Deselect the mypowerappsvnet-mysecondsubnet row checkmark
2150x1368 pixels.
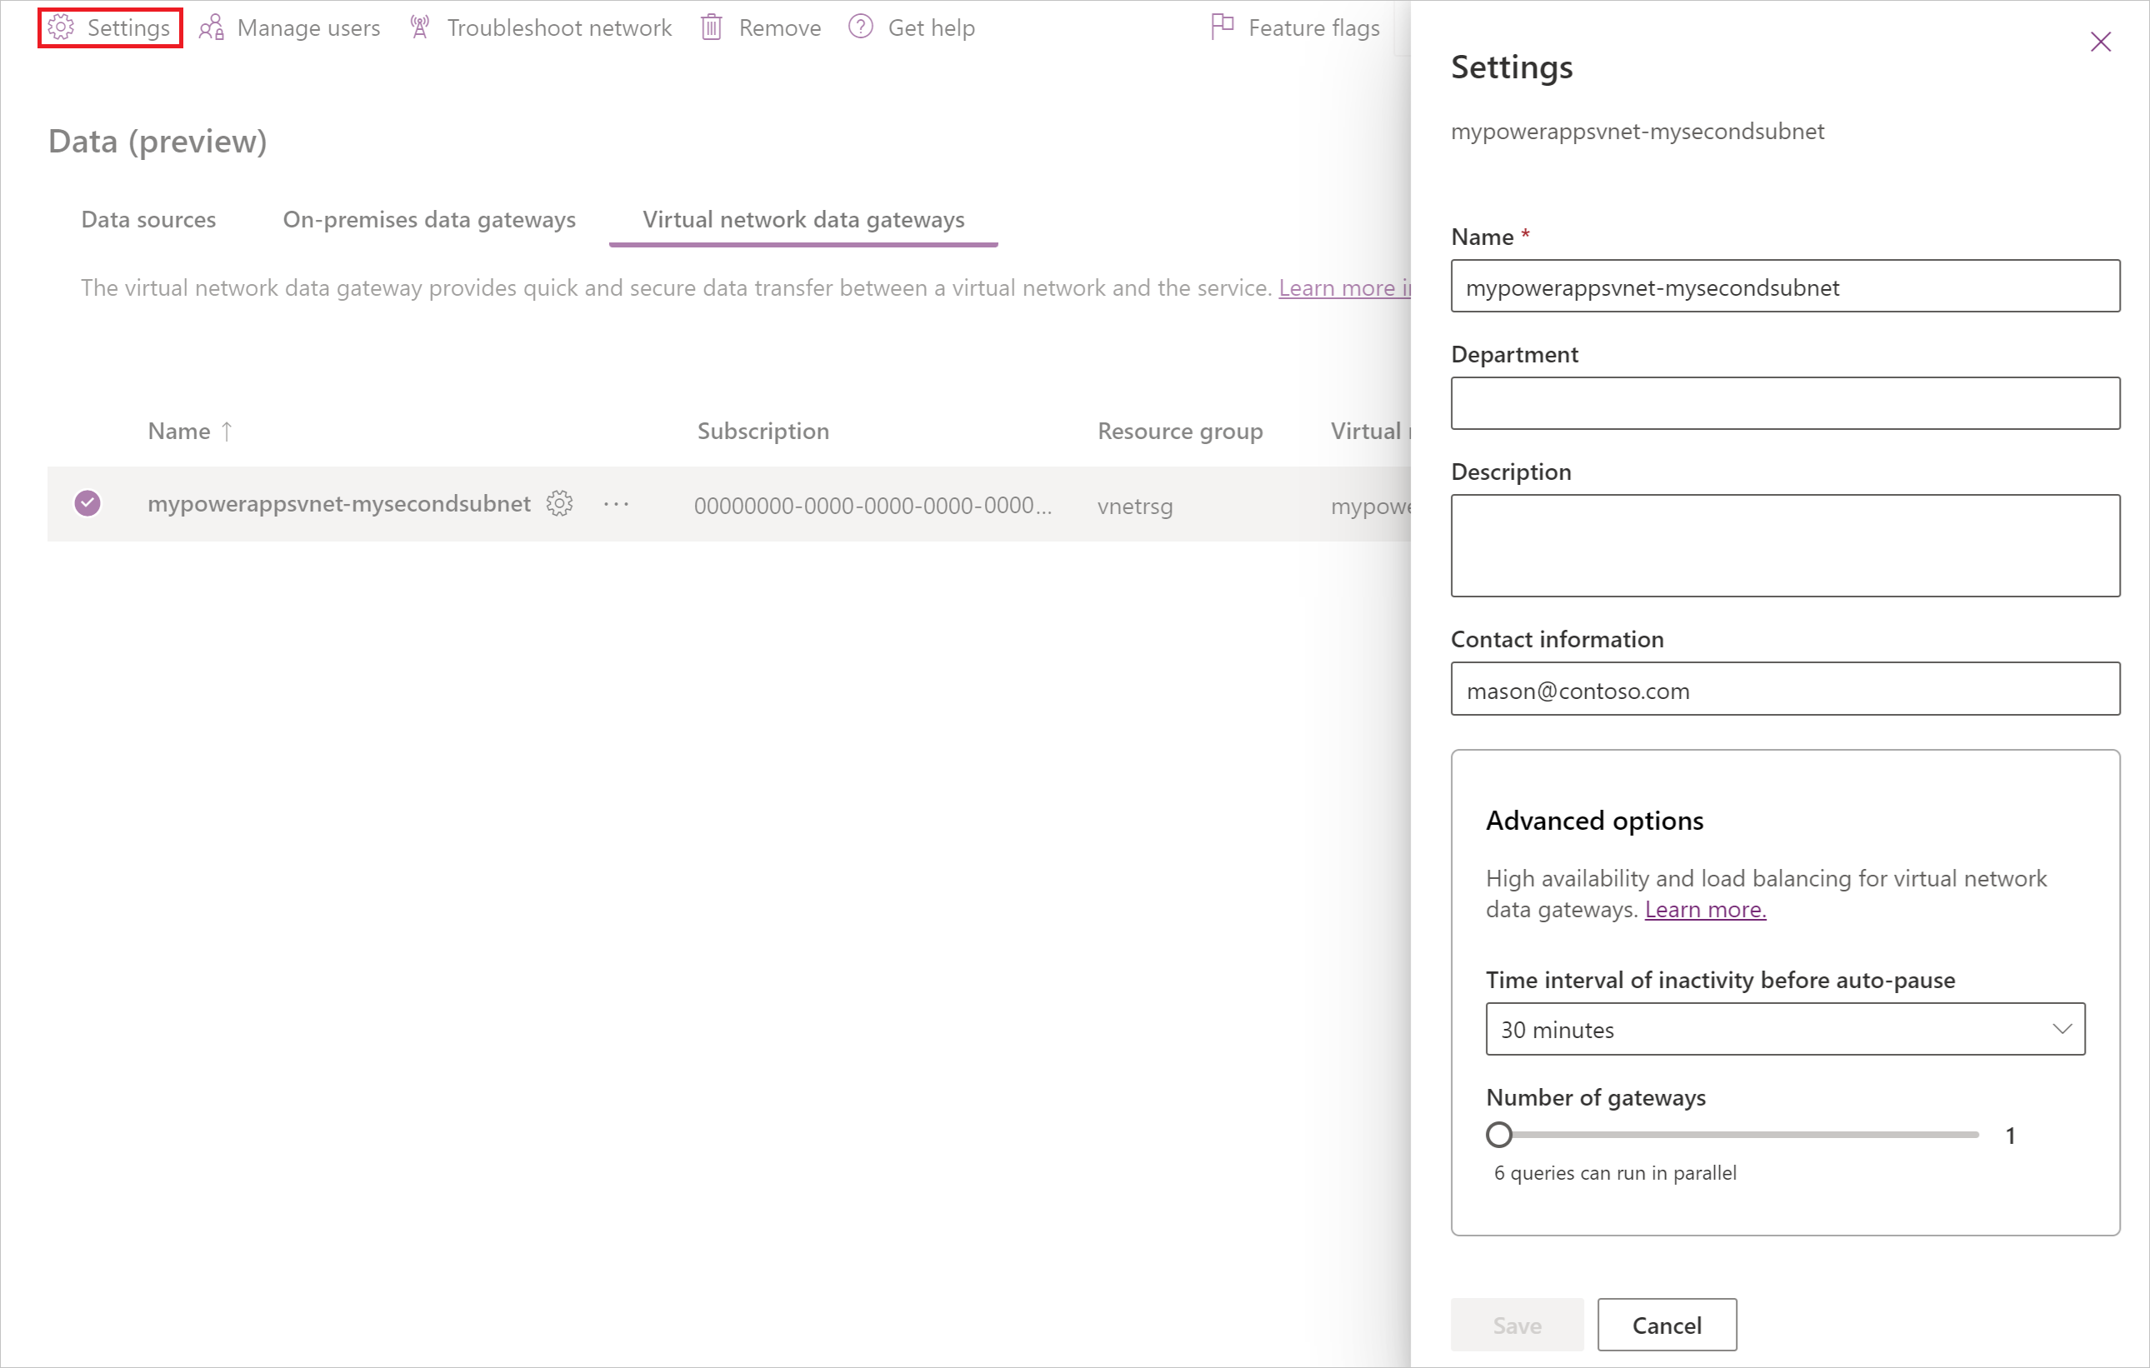(87, 503)
